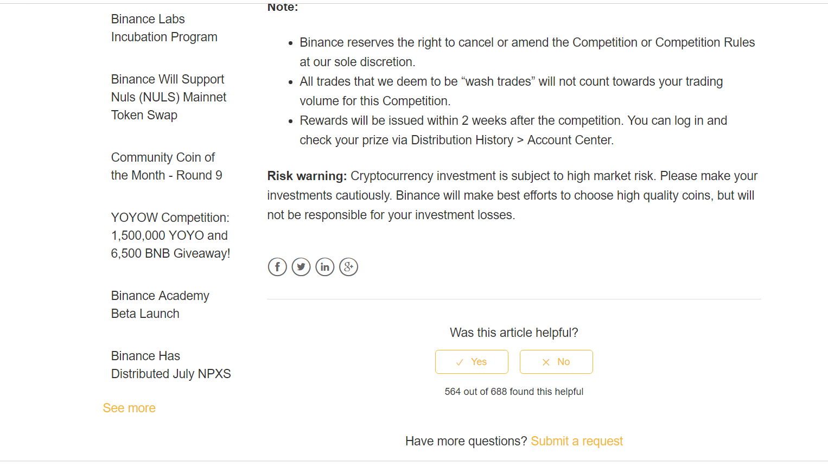The width and height of the screenshot is (828, 466).
Task: Click the X inside the No button
Action: pos(545,361)
